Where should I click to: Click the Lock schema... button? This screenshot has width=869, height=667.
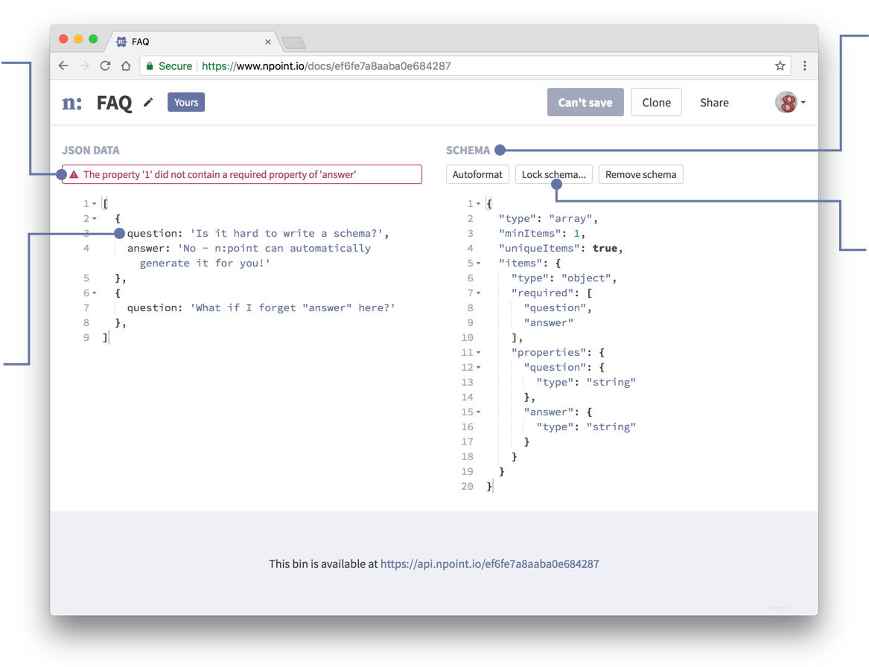click(x=554, y=174)
